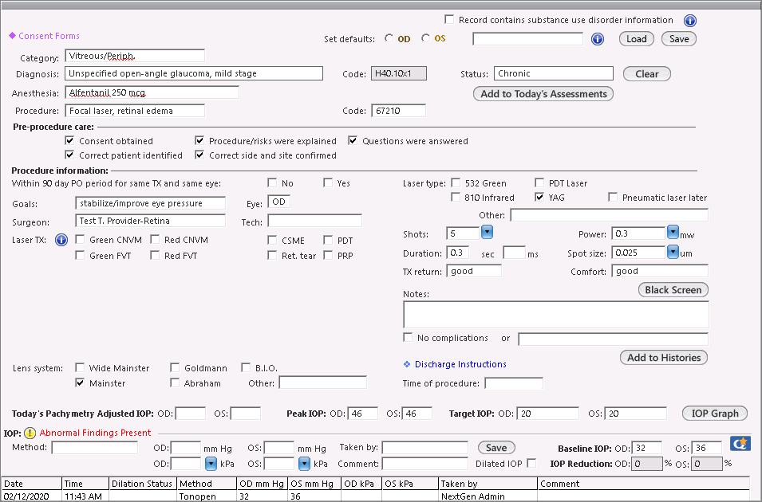The height and width of the screenshot is (502, 762).
Task: Click the Clear button
Action: (647, 74)
